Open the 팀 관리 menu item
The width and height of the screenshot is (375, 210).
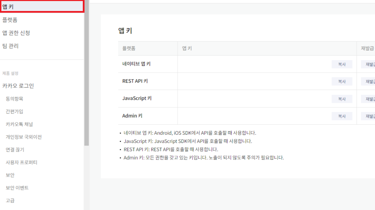click(10, 46)
